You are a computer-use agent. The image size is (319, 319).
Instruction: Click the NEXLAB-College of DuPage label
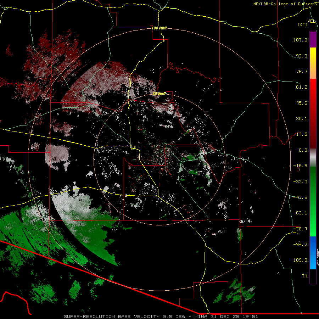click(285, 4)
